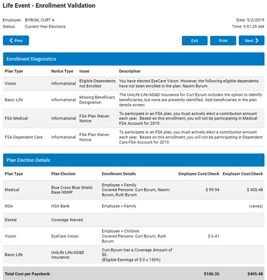Click the Employer Cost/Check column header
This screenshot has width=267, height=280.
(x=243, y=174)
